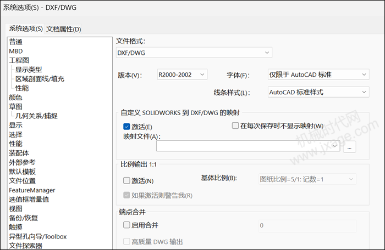Open the 基体比例 dropdown

pyautogui.click(x=307, y=179)
